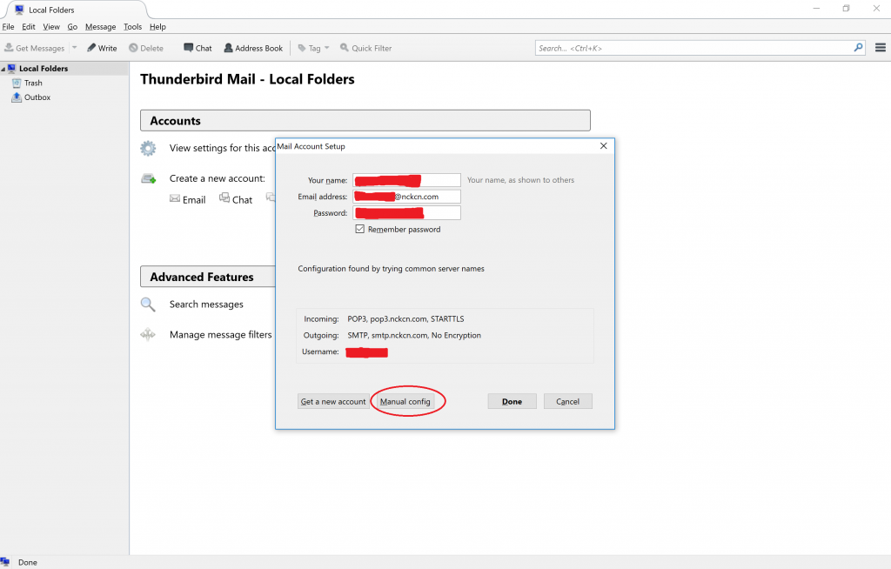Uncheck the Remember password checkbox
This screenshot has width=891, height=569.
(359, 229)
